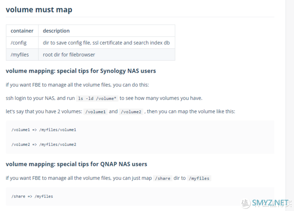Click the QNAP NAS users heading
294x211 pixels.
tap(77, 164)
